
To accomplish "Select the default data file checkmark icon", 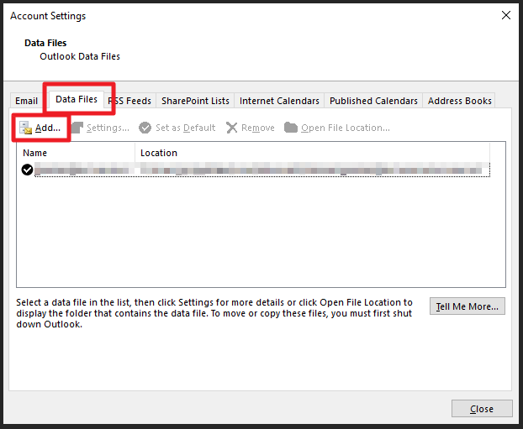I will tap(27, 170).
